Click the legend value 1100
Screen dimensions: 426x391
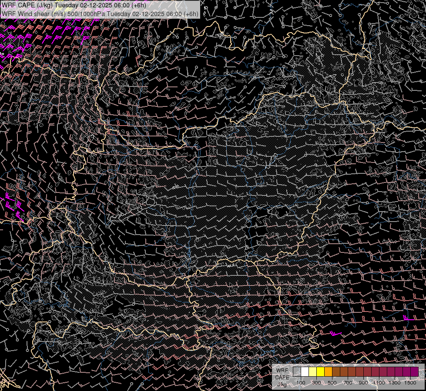(x=379, y=383)
